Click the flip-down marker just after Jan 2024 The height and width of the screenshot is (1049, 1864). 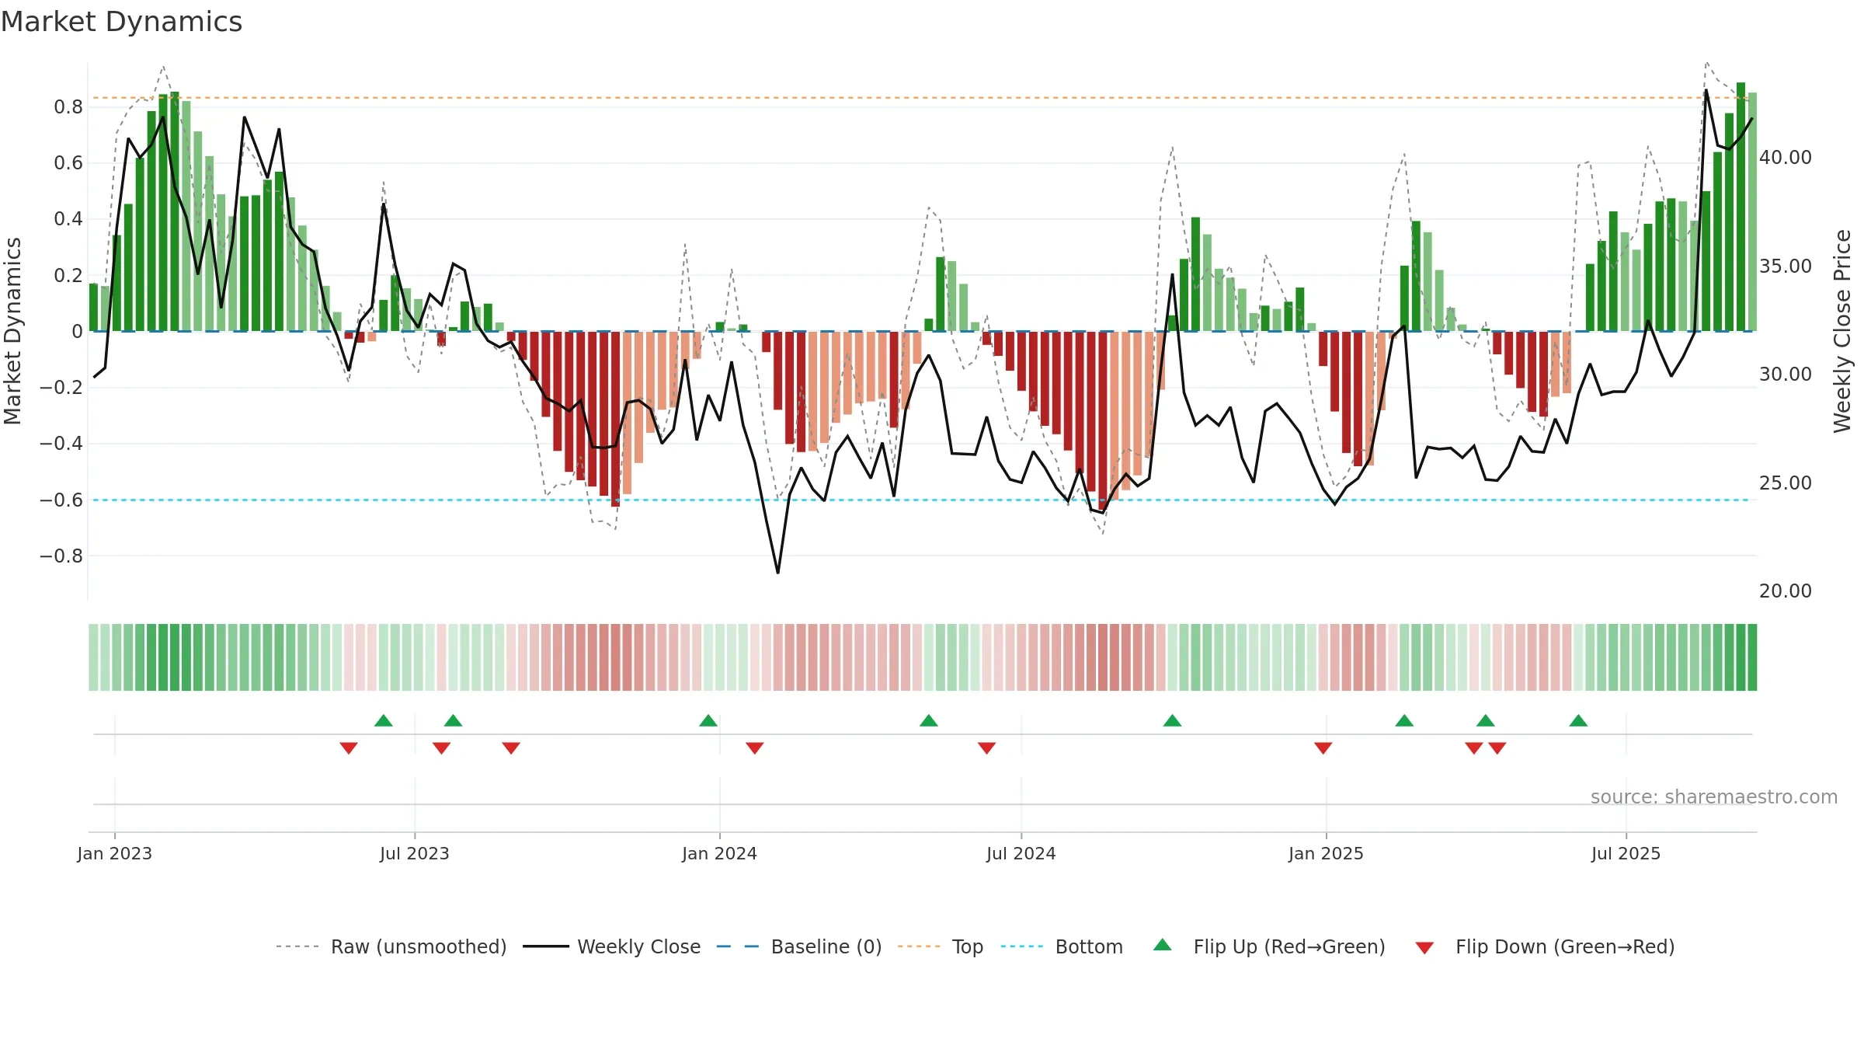click(x=755, y=748)
